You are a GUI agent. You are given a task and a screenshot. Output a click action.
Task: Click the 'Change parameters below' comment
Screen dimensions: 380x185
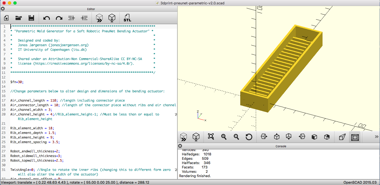coord(87,91)
